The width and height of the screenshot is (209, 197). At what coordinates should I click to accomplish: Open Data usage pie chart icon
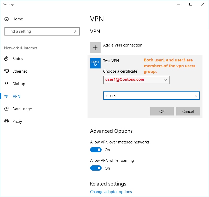(6, 109)
